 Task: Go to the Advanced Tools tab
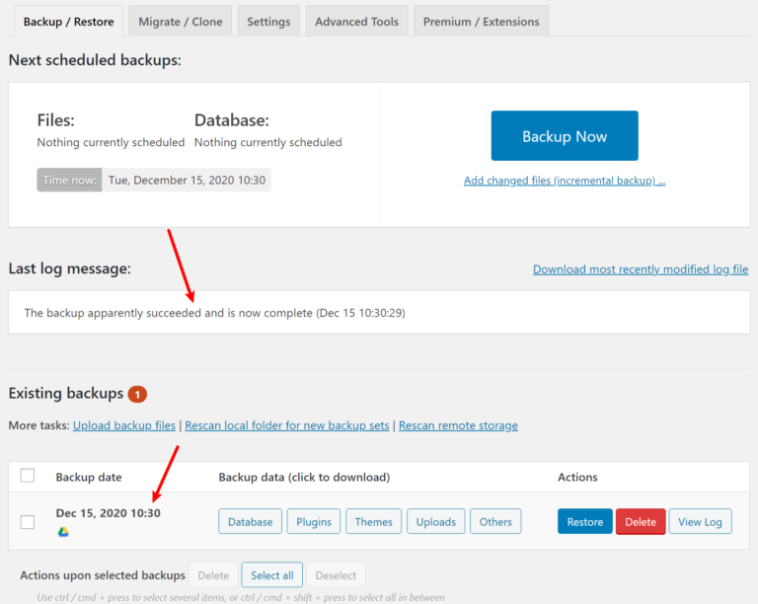point(356,22)
